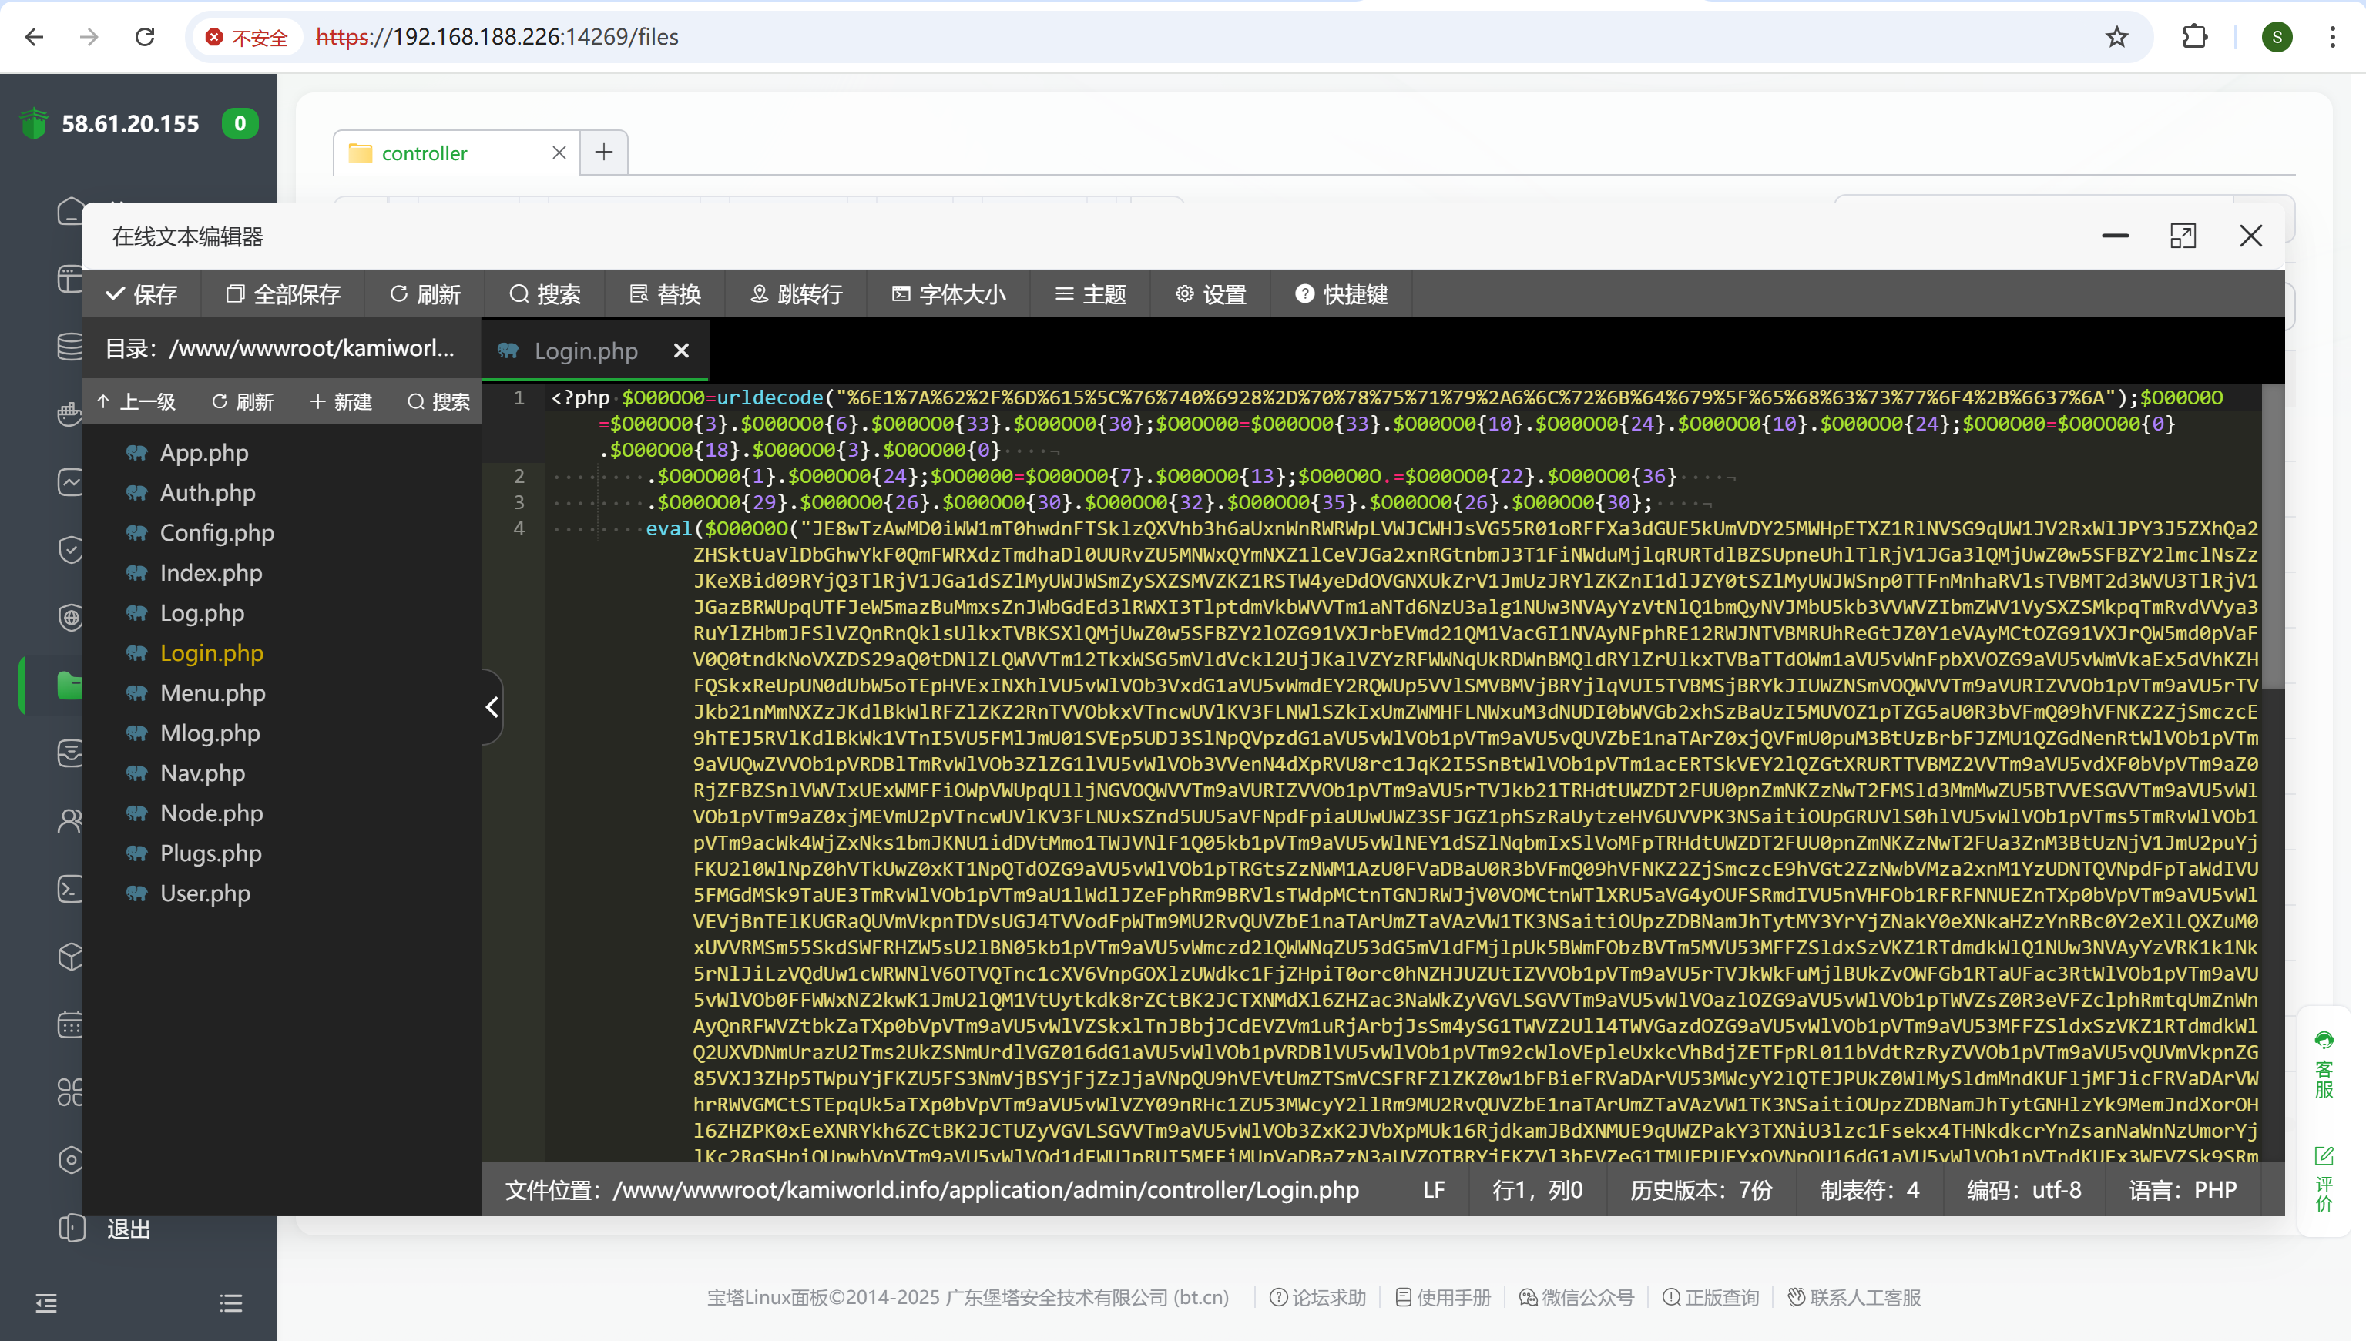This screenshot has width=2366, height=1341.
Task: Open Config.php from the file list
Action: 216,532
